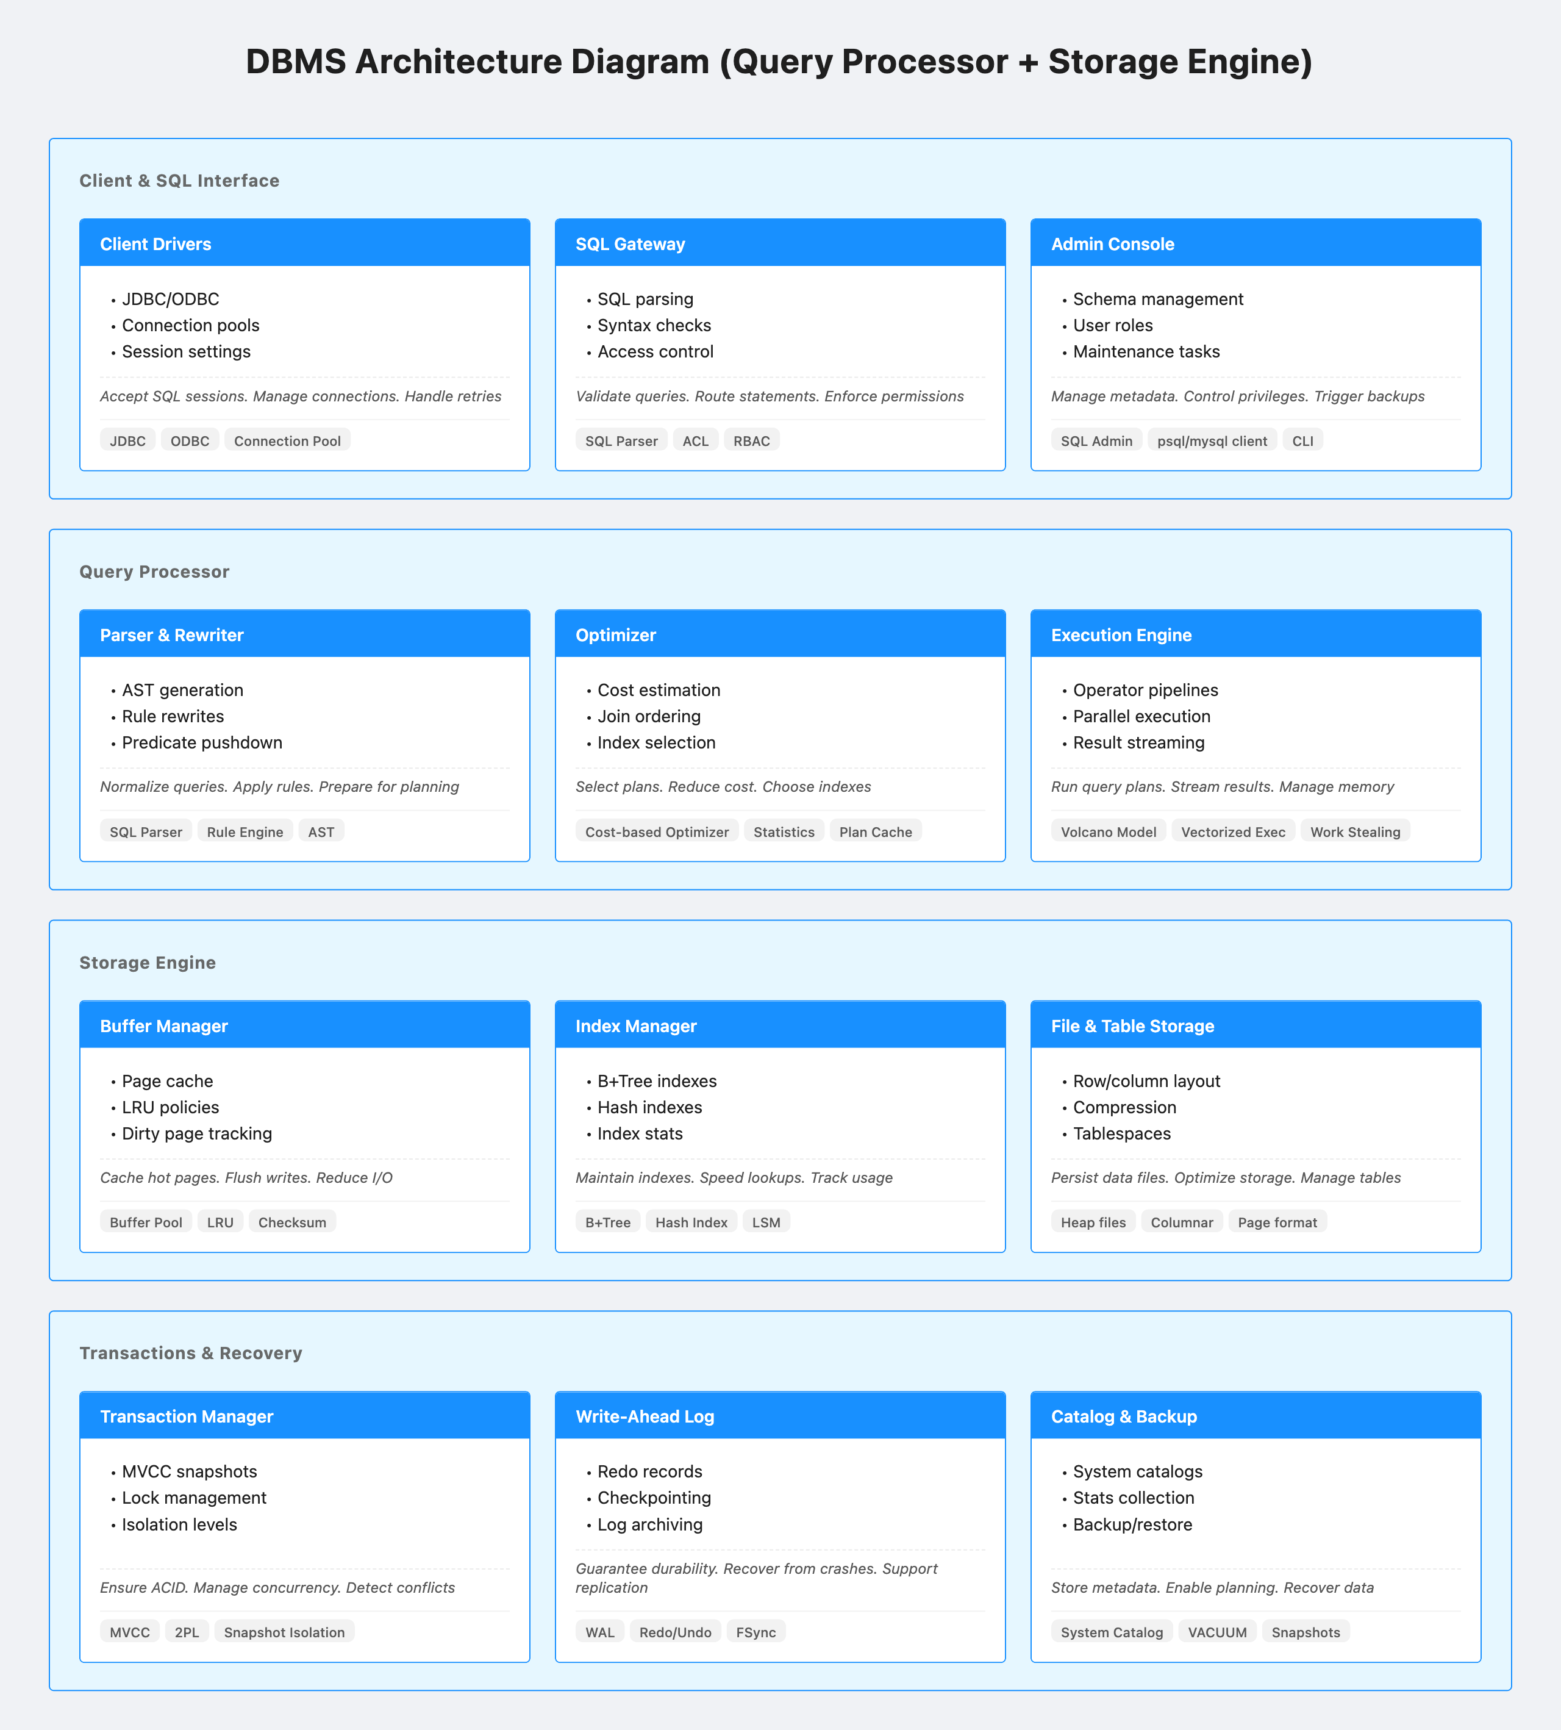Open the Optimizer card header
This screenshot has height=1730, width=1561.
pyautogui.click(x=780, y=635)
